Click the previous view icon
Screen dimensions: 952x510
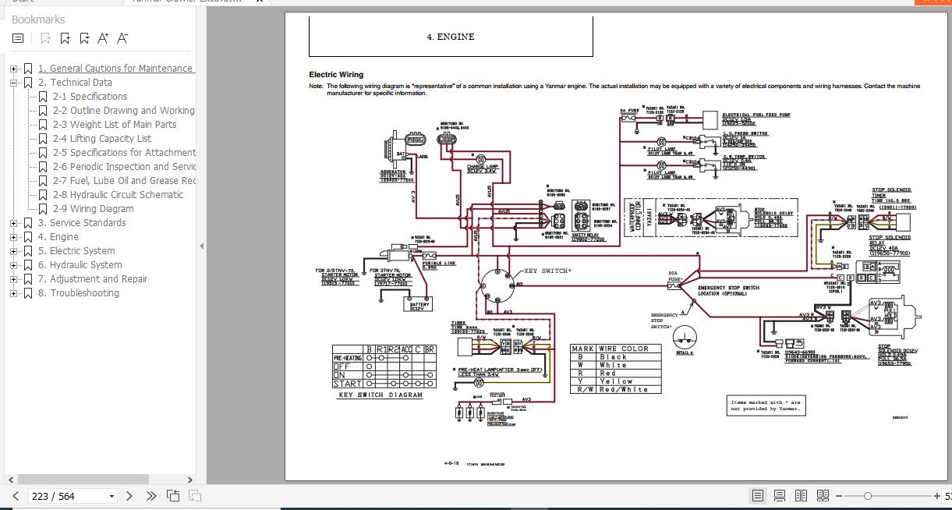[x=173, y=496]
